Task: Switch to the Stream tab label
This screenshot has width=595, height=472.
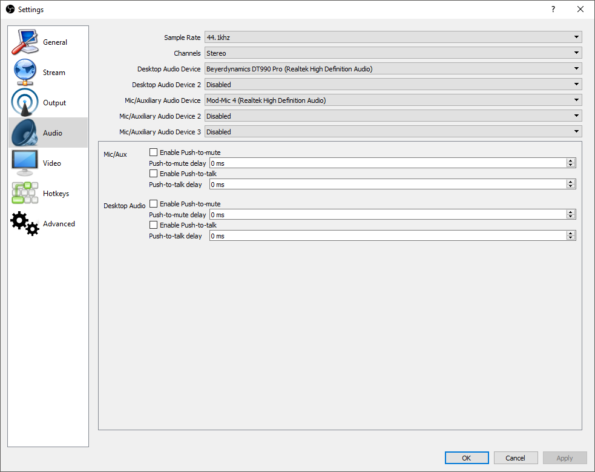Action: pyautogui.click(x=54, y=73)
